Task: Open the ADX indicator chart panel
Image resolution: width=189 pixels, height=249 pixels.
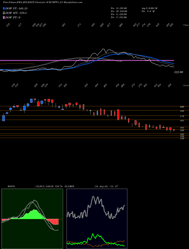Action: click(97, 219)
